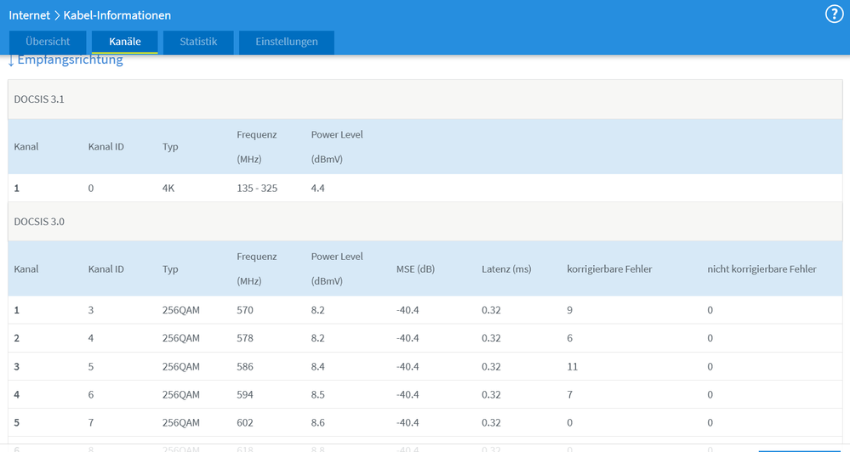
Task: Go to the Einstellungen tab
Action: 286,42
